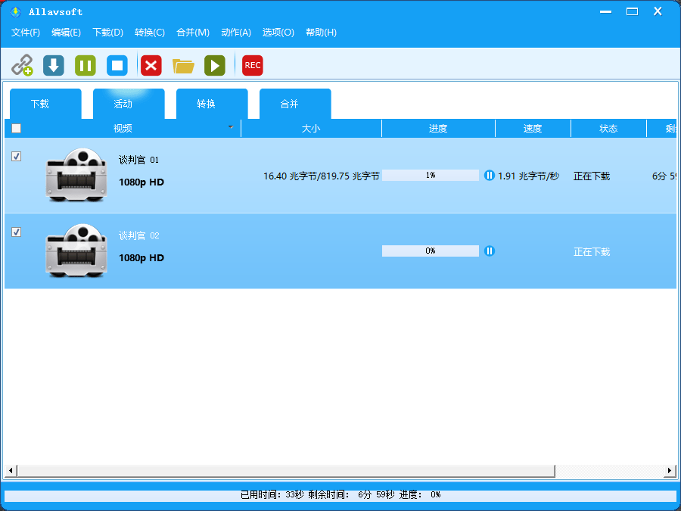The height and width of the screenshot is (511, 681).
Task: Pause 谈判官 01 via its inline pause control
Action: (490, 175)
